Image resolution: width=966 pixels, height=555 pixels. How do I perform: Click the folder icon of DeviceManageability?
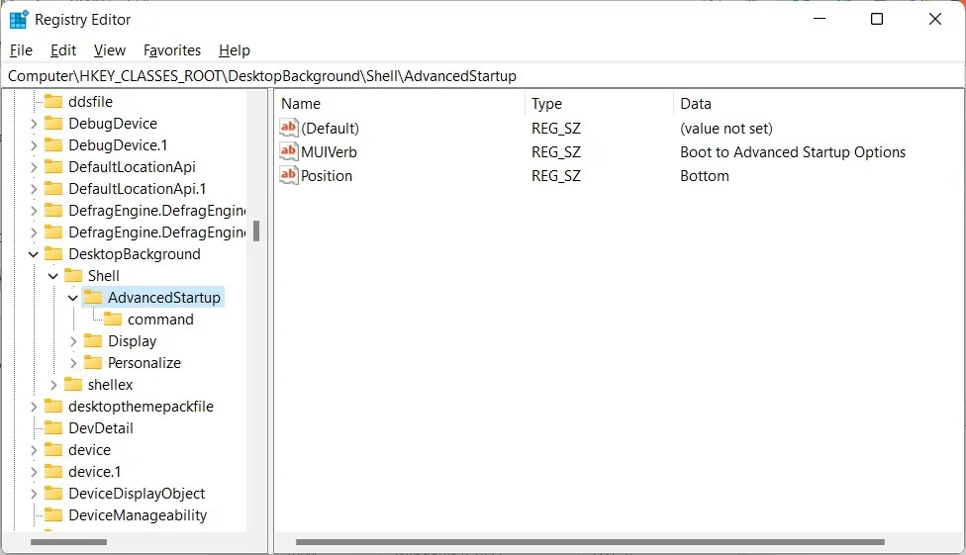[53, 515]
